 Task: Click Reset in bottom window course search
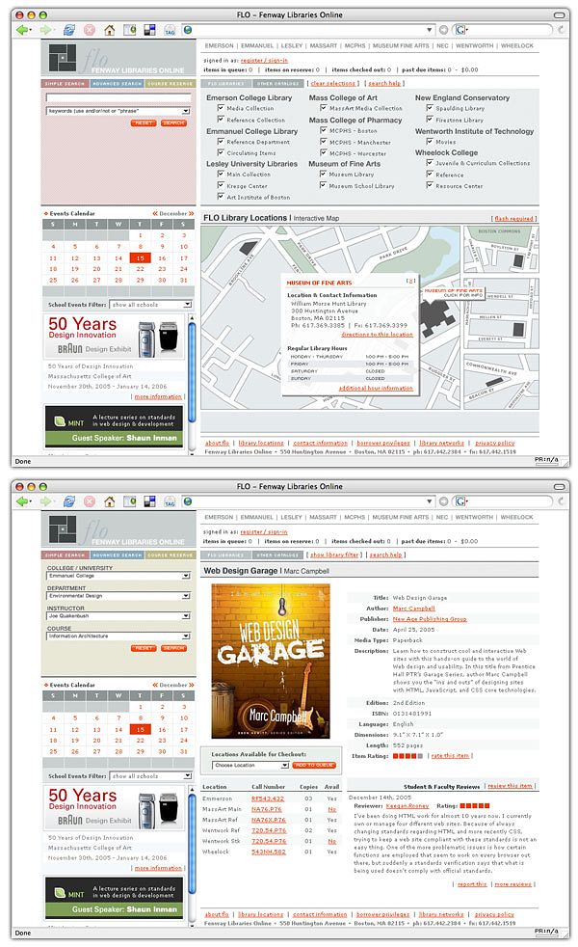(144, 649)
